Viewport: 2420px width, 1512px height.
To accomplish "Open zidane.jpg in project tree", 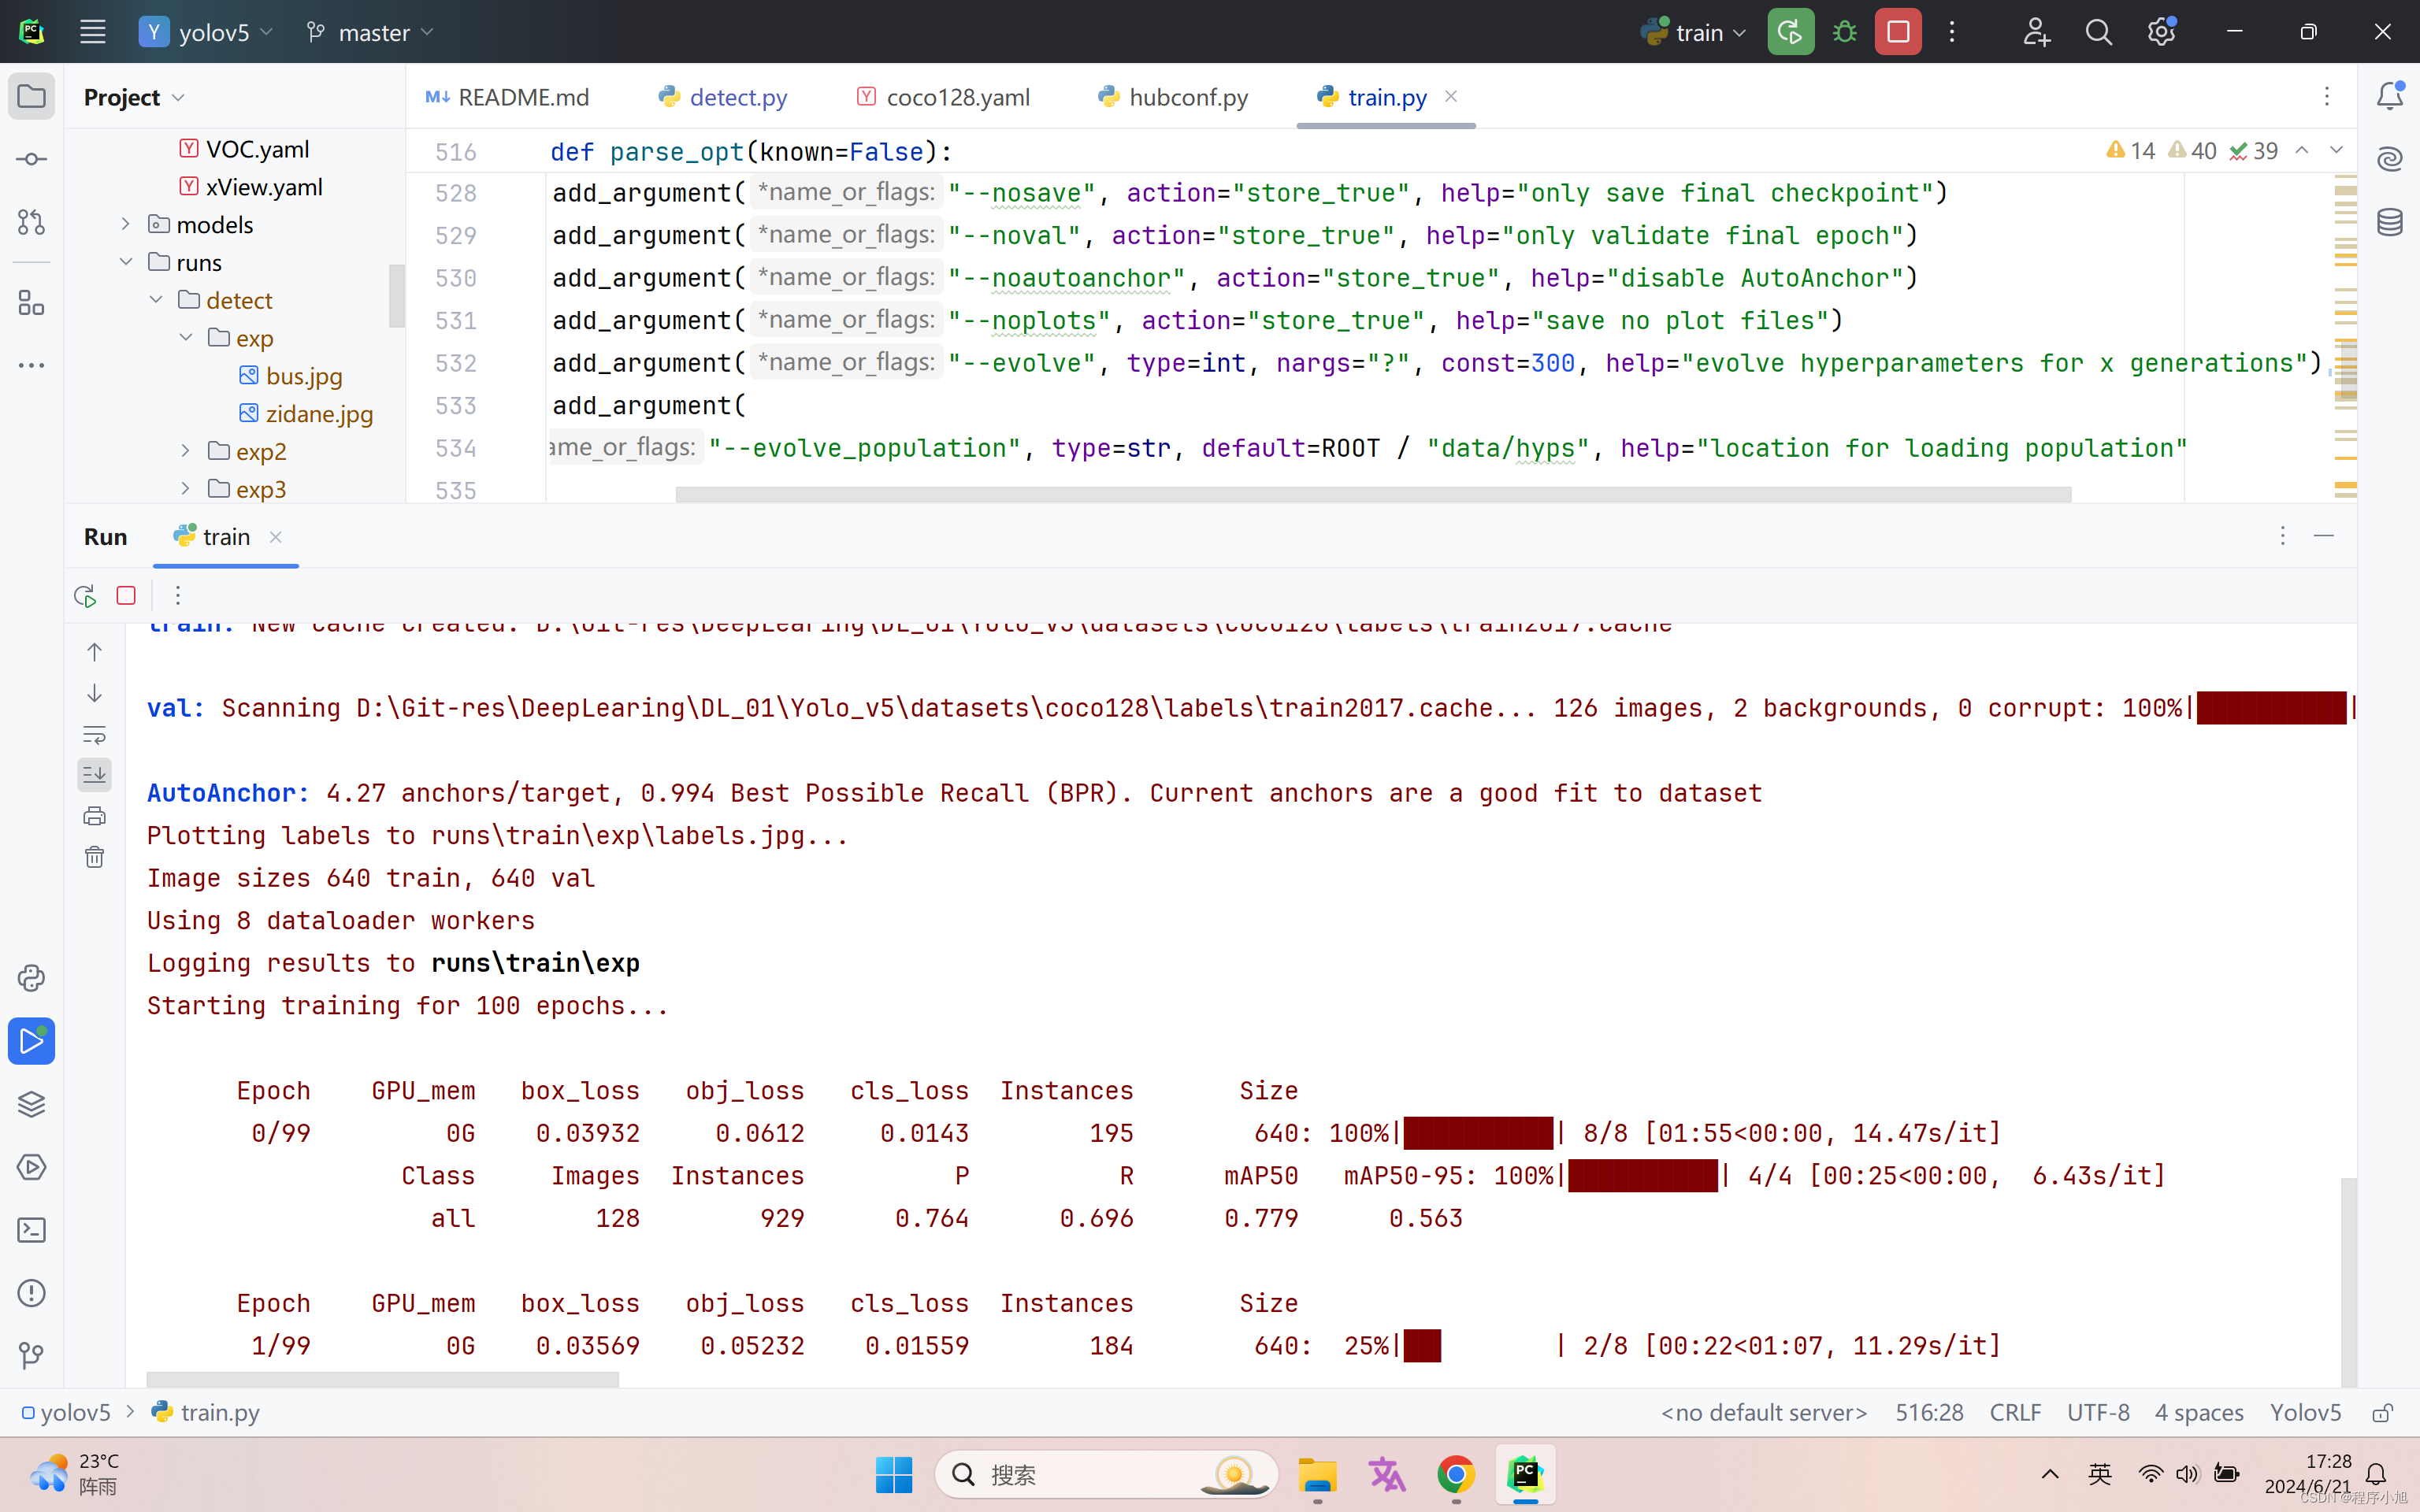I will pos(319,414).
